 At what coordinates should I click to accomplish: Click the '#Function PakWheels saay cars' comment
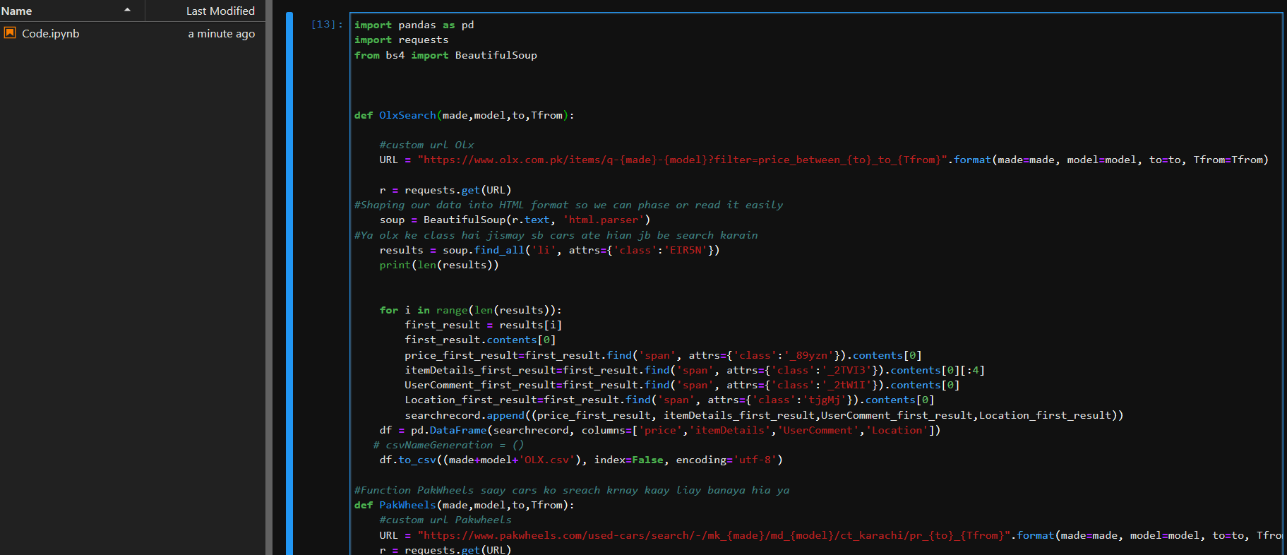click(x=572, y=490)
